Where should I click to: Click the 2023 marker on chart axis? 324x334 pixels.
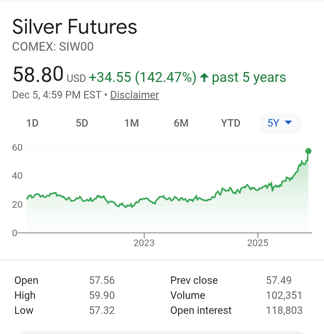click(144, 242)
